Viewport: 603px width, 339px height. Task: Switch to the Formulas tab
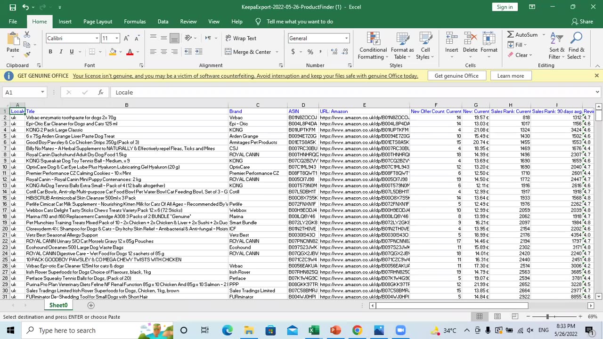(135, 22)
